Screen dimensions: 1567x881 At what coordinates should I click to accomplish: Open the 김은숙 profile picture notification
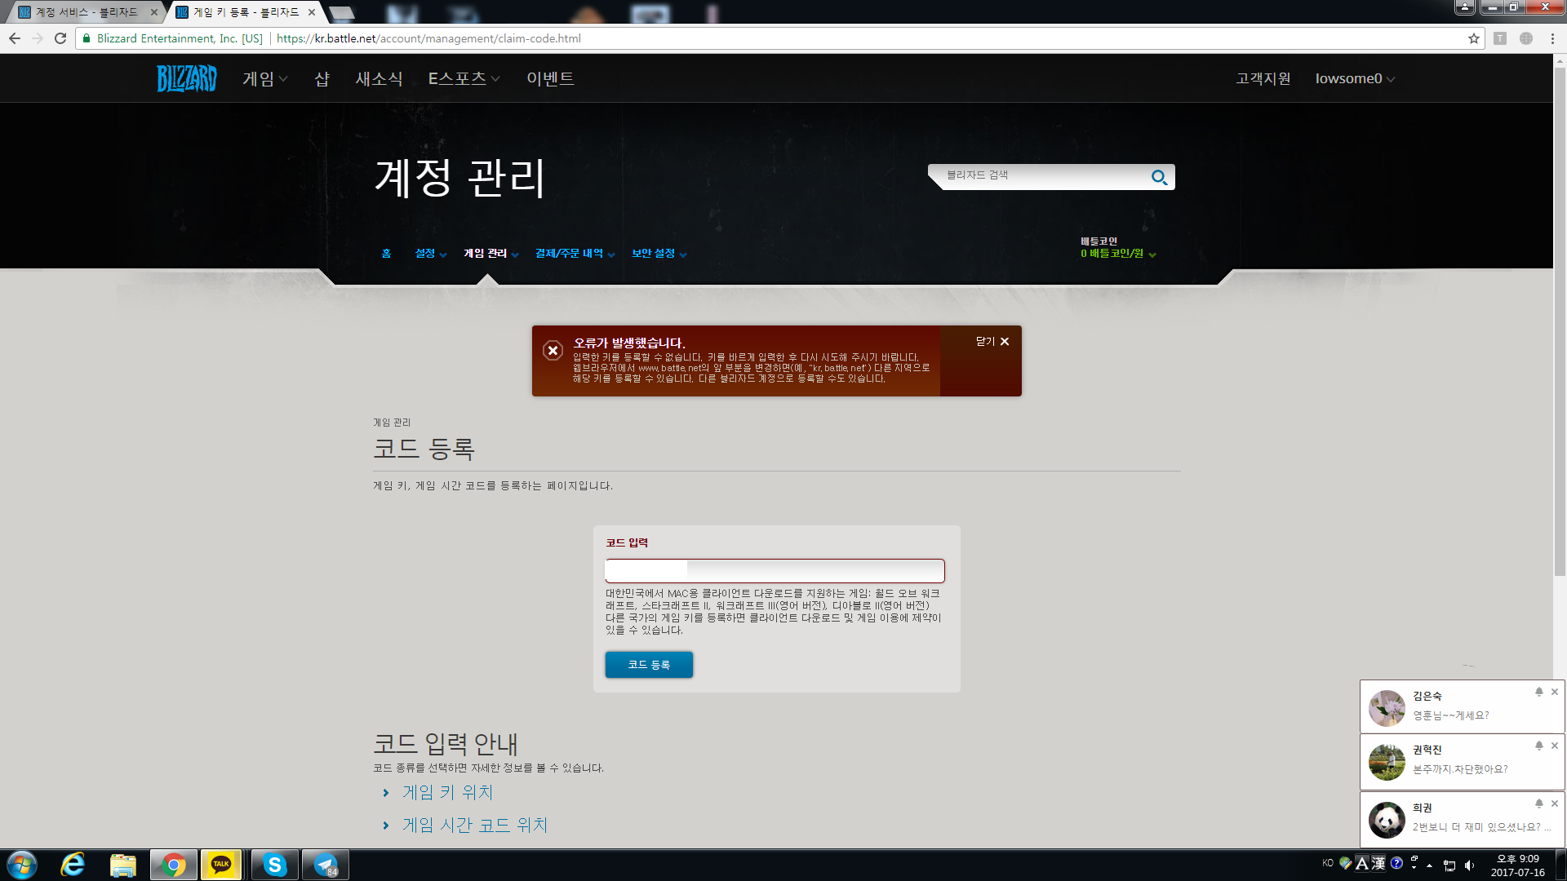pos(1387,708)
